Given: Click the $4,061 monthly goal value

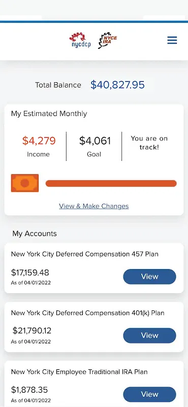Looking at the screenshot, I should tap(95, 141).
